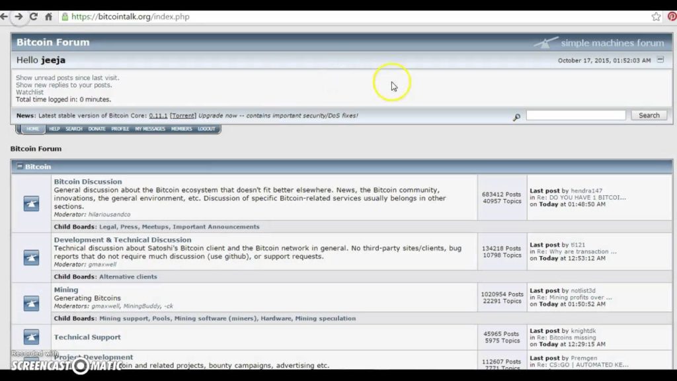Open the Watchlist link
Viewport: 677px width, 381px height.
(30, 92)
